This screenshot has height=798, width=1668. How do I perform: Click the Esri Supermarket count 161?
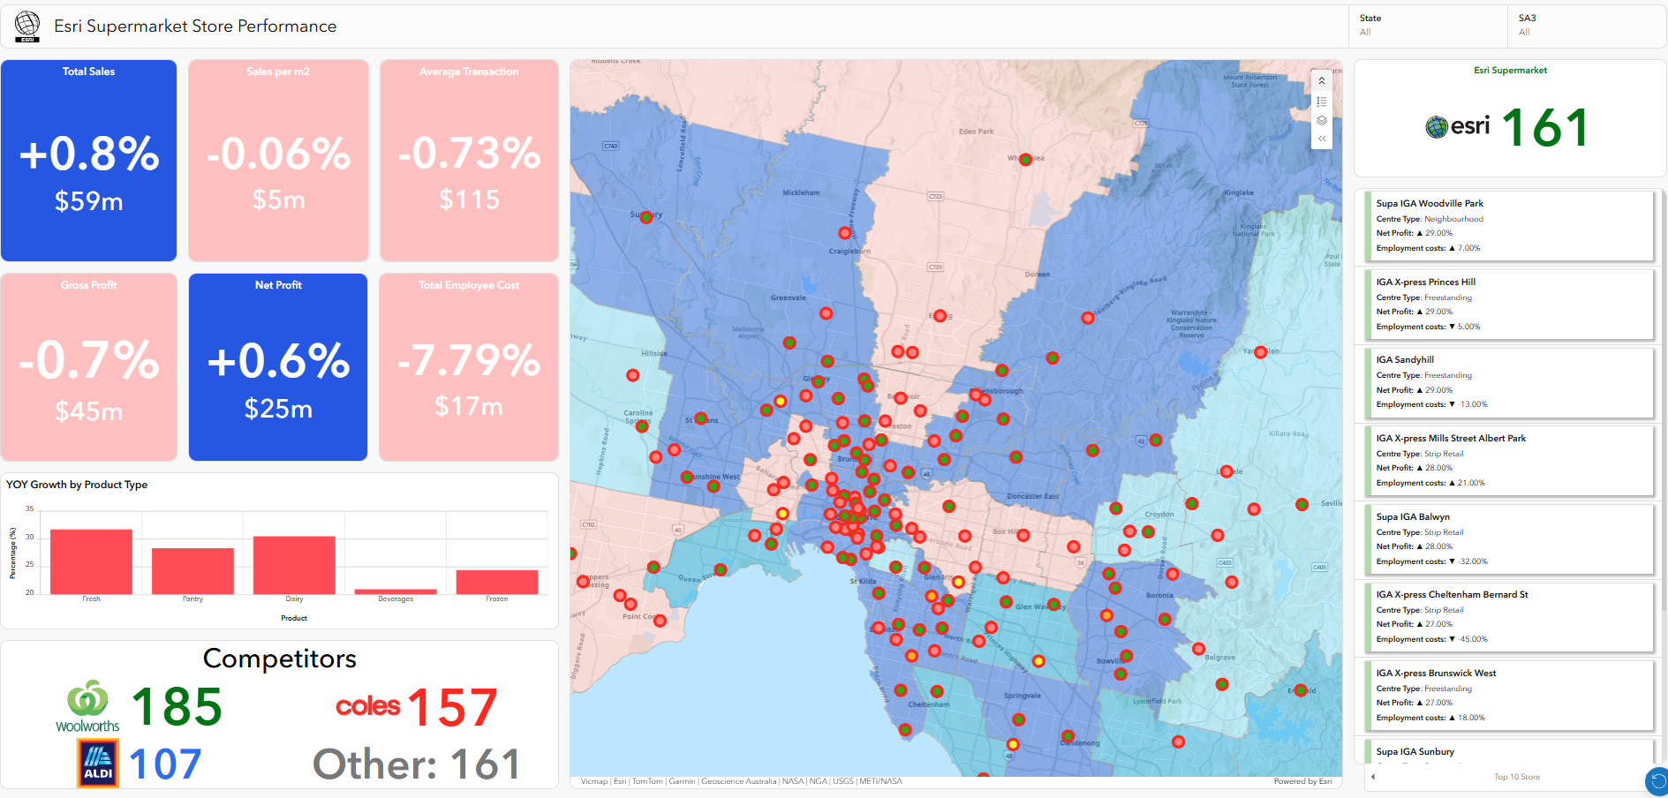(x=1545, y=128)
